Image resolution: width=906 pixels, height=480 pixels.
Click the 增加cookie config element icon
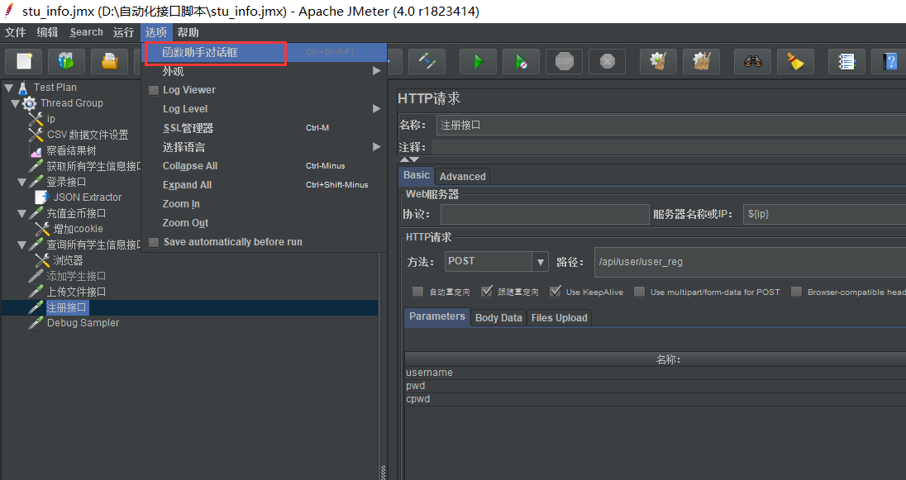(x=42, y=229)
